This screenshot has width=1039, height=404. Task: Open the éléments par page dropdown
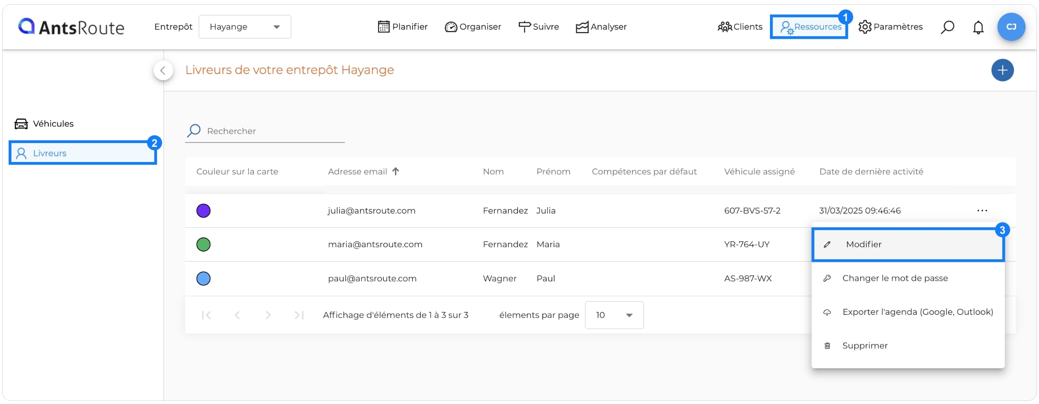click(x=614, y=315)
